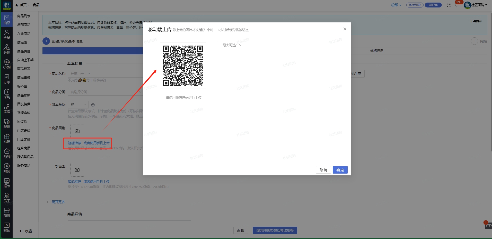Open the 库房 warehouse module
Viewport: 492px width, 239px height.
[7, 109]
